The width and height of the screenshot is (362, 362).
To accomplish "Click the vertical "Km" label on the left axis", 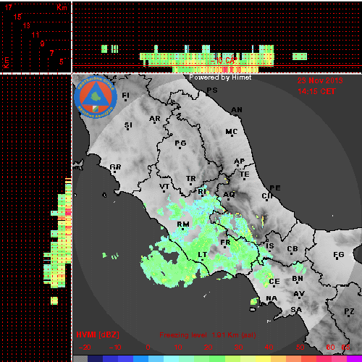I will 6,63.
